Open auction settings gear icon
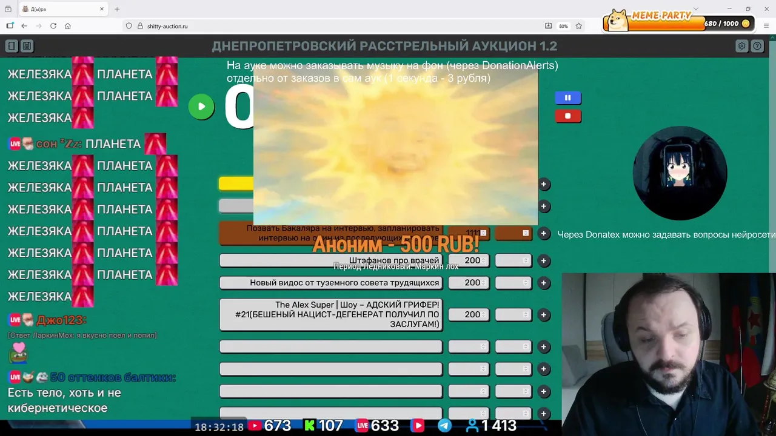Image resolution: width=776 pixels, height=436 pixels. coord(741,46)
